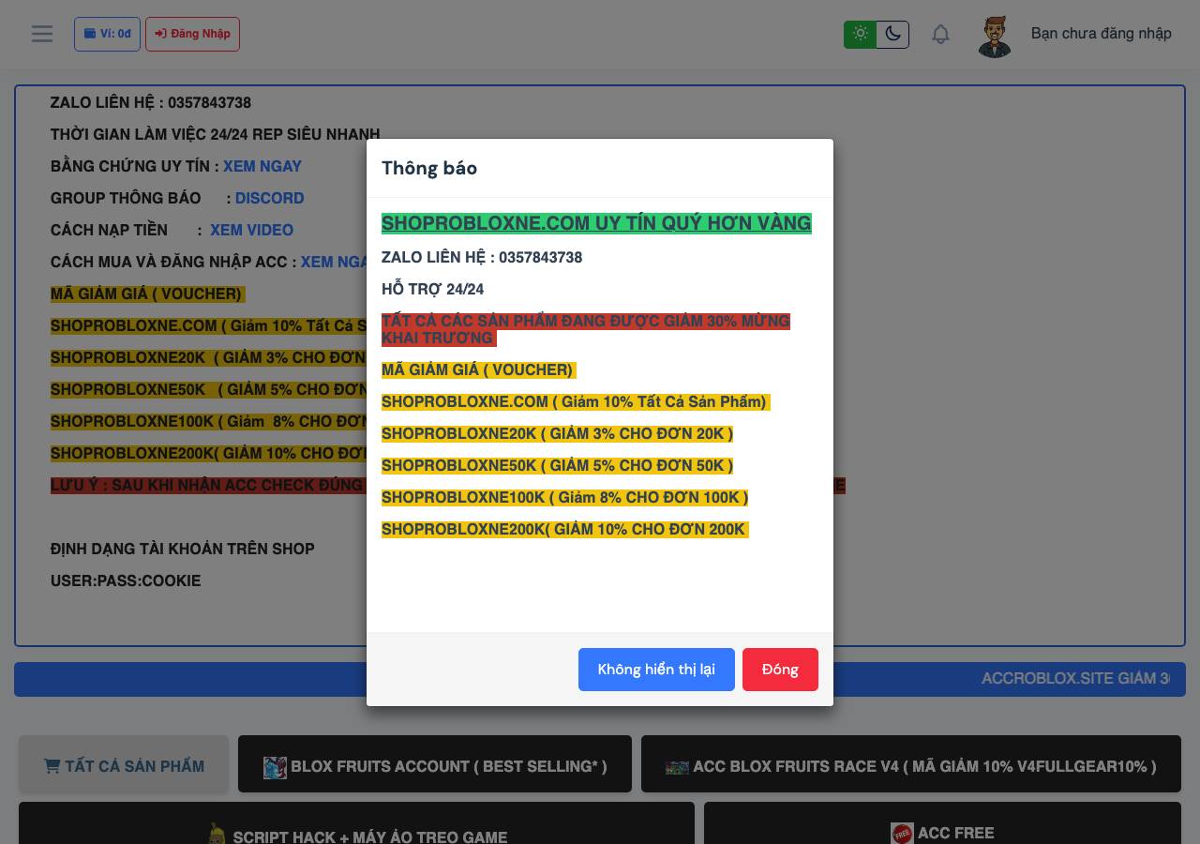Select ACC BLOX FRUITS RACE V4 tab
The image size is (1200, 844).
pos(911,766)
